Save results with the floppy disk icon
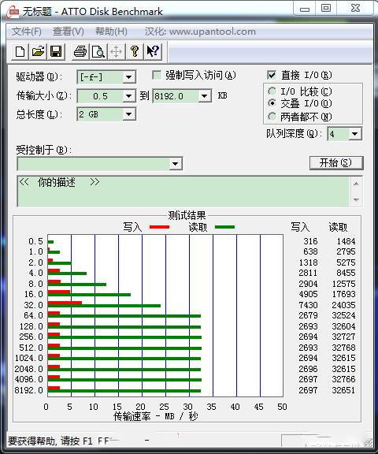This screenshot has height=454, width=378. pos(56,52)
